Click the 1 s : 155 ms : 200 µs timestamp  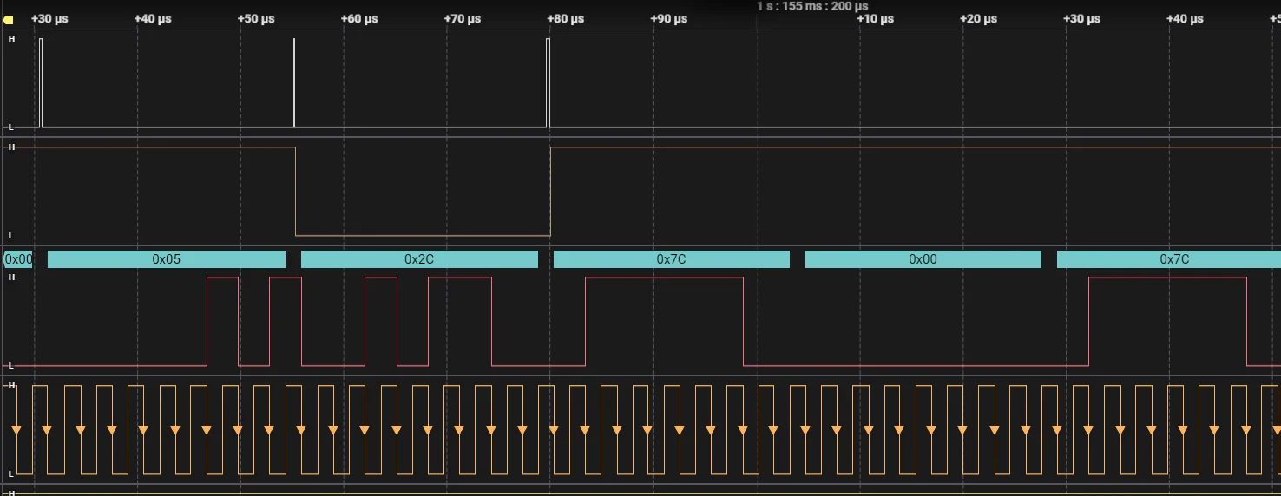[812, 6]
